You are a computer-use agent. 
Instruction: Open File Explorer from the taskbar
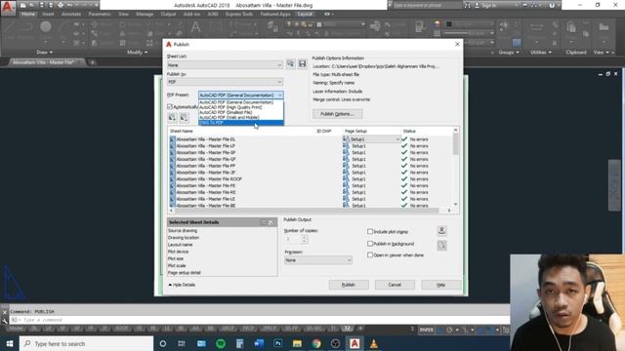tap(297, 343)
